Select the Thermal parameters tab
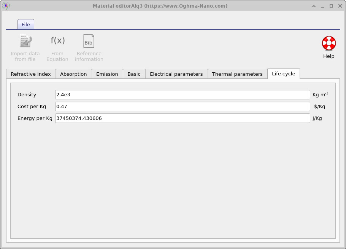 (x=237, y=74)
